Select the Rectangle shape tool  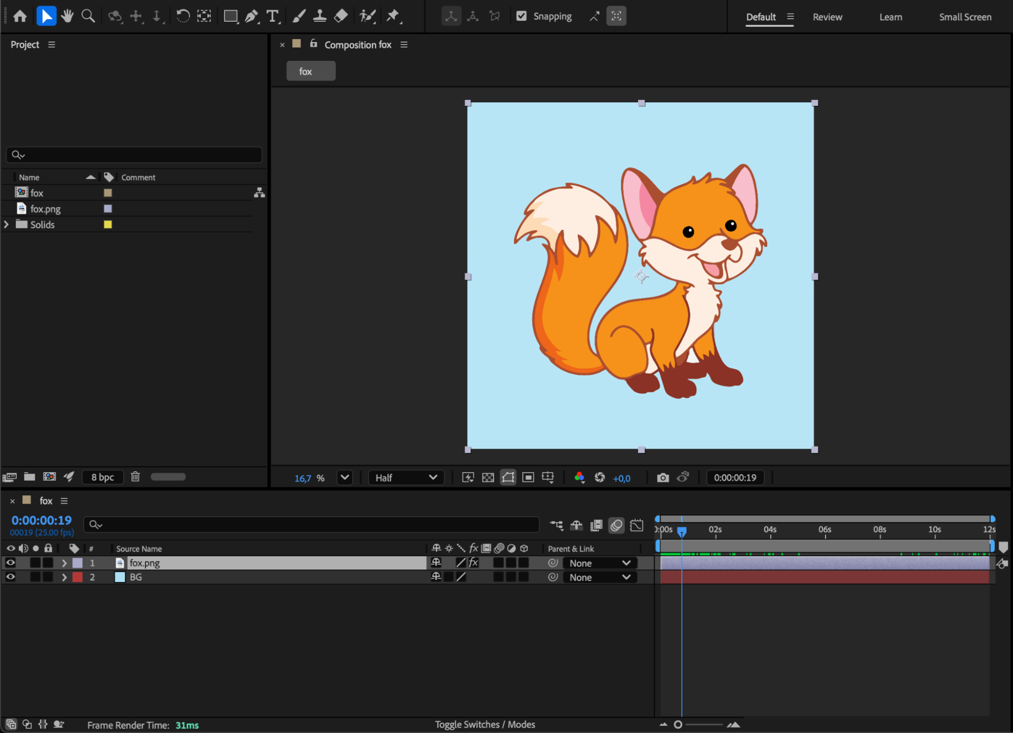[230, 16]
